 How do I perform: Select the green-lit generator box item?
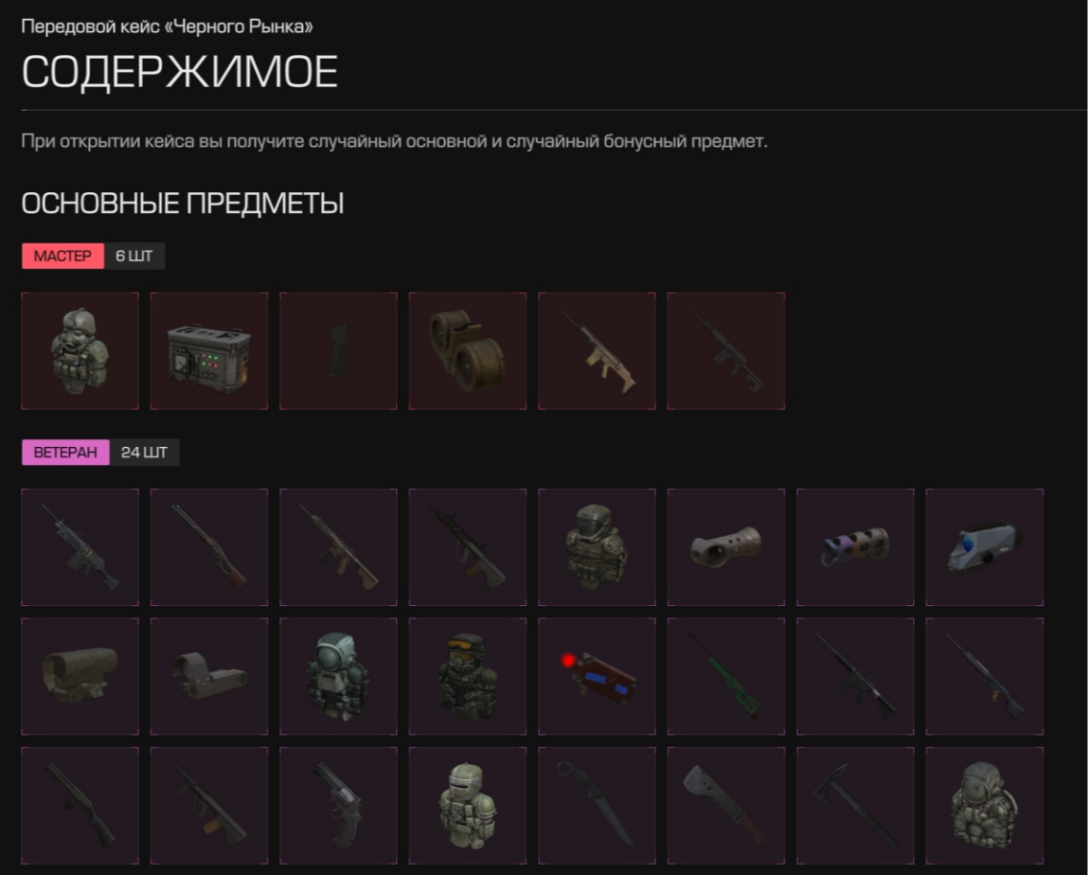point(209,351)
